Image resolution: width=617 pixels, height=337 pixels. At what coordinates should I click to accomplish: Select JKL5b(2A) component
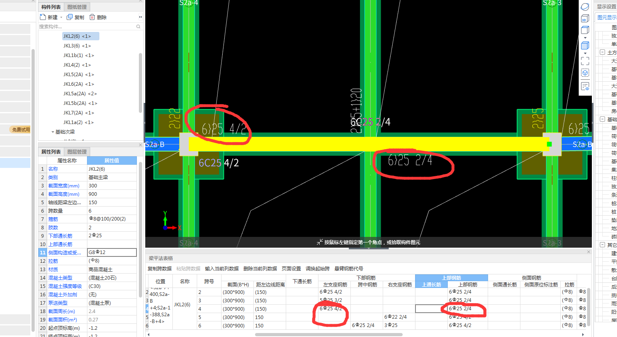[x=80, y=103]
